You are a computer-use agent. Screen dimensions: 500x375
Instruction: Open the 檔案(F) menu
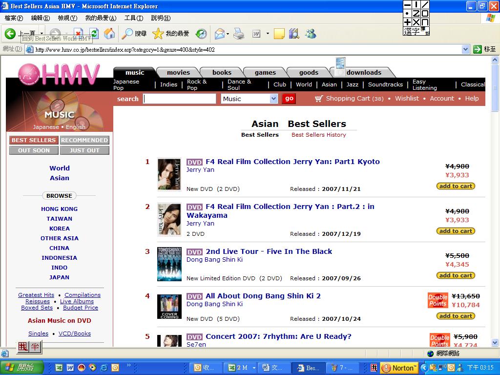(14, 18)
